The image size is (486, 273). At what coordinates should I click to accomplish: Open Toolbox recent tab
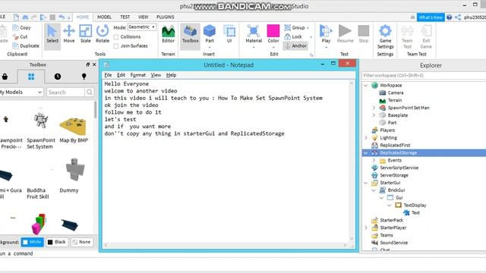point(58,77)
